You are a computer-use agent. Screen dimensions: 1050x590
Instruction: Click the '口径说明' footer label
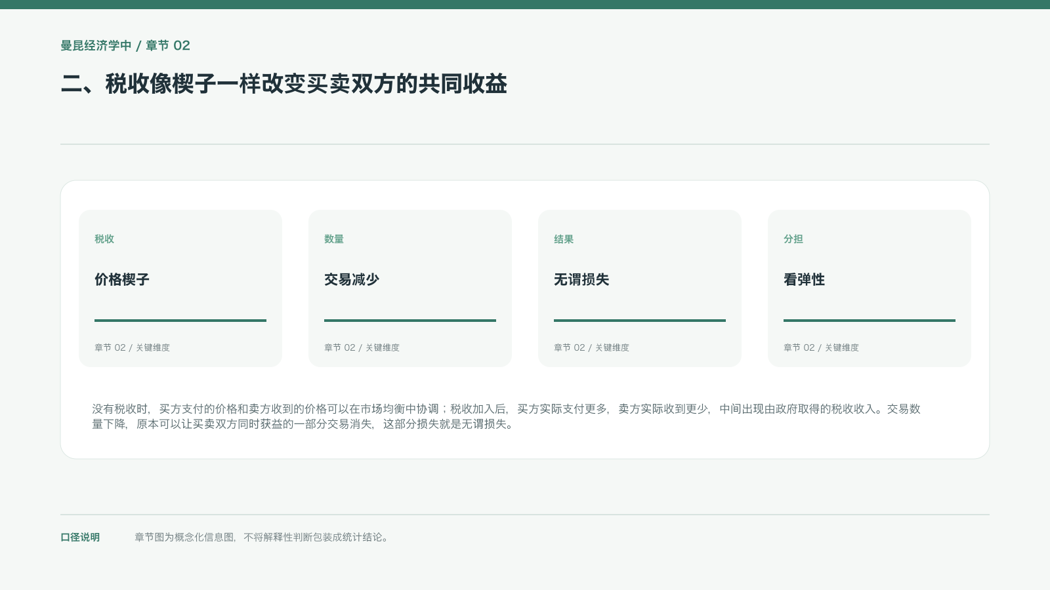click(80, 537)
